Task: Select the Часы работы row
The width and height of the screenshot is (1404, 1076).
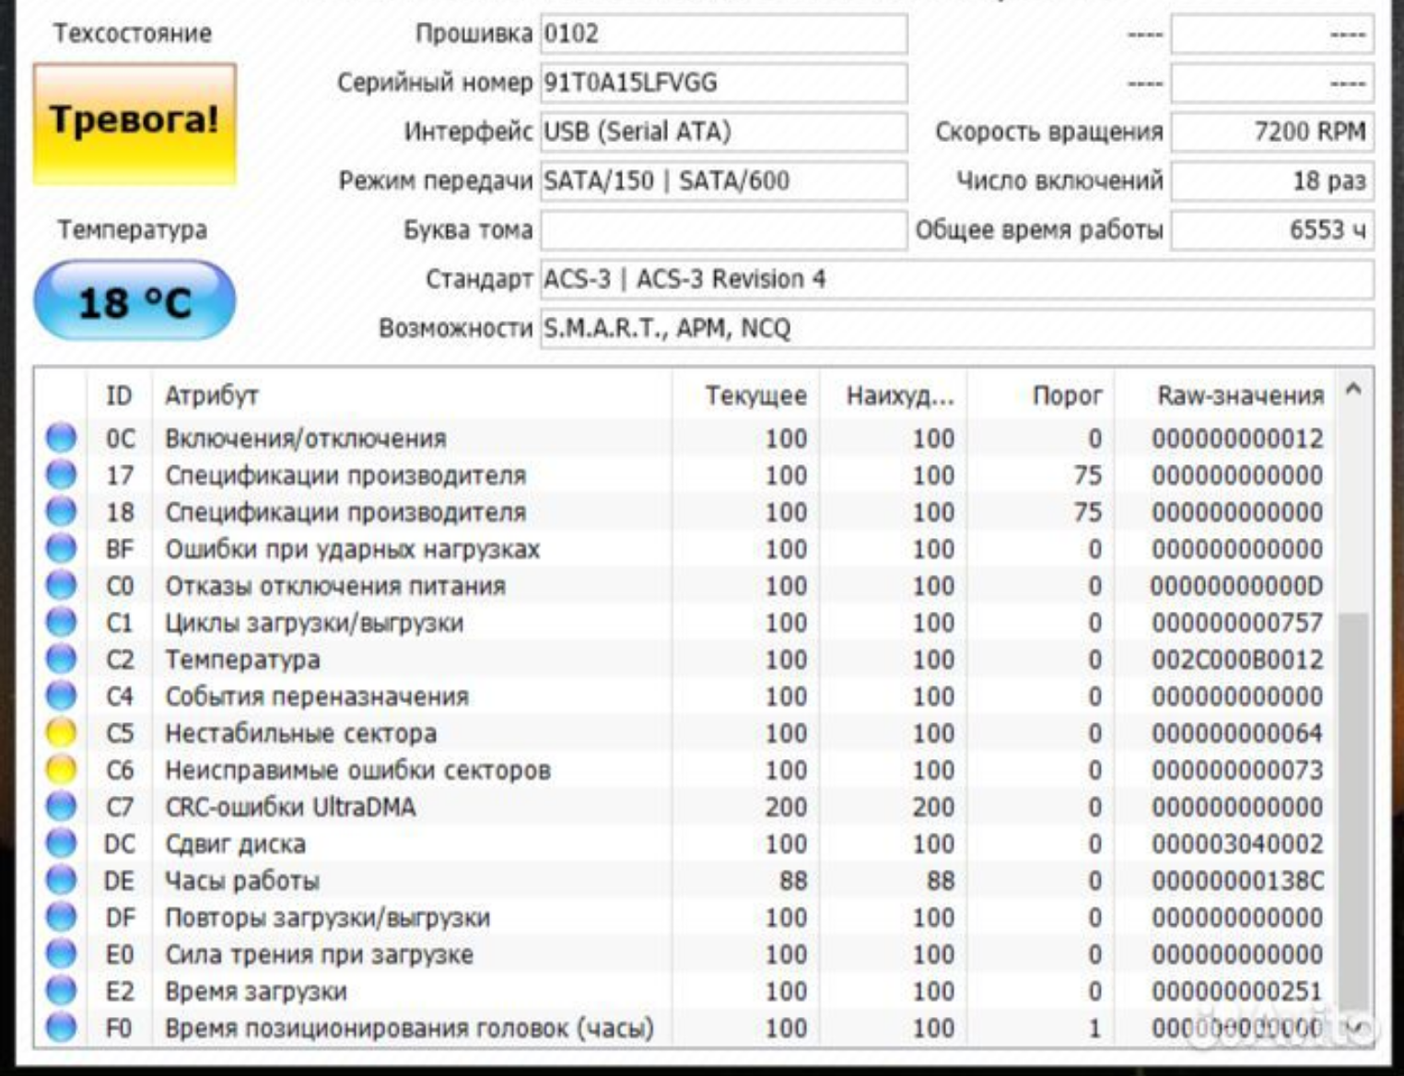Action: click(x=686, y=881)
